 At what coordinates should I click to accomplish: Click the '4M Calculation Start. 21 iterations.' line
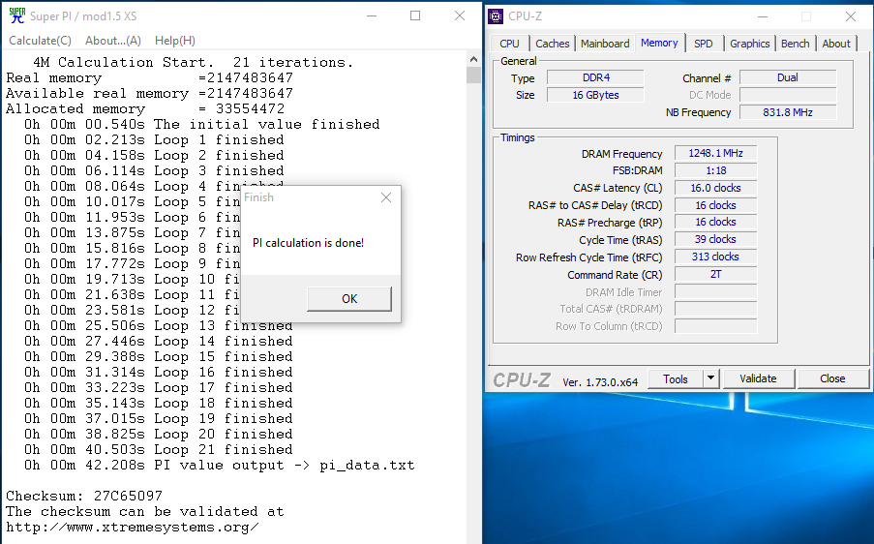tap(193, 62)
